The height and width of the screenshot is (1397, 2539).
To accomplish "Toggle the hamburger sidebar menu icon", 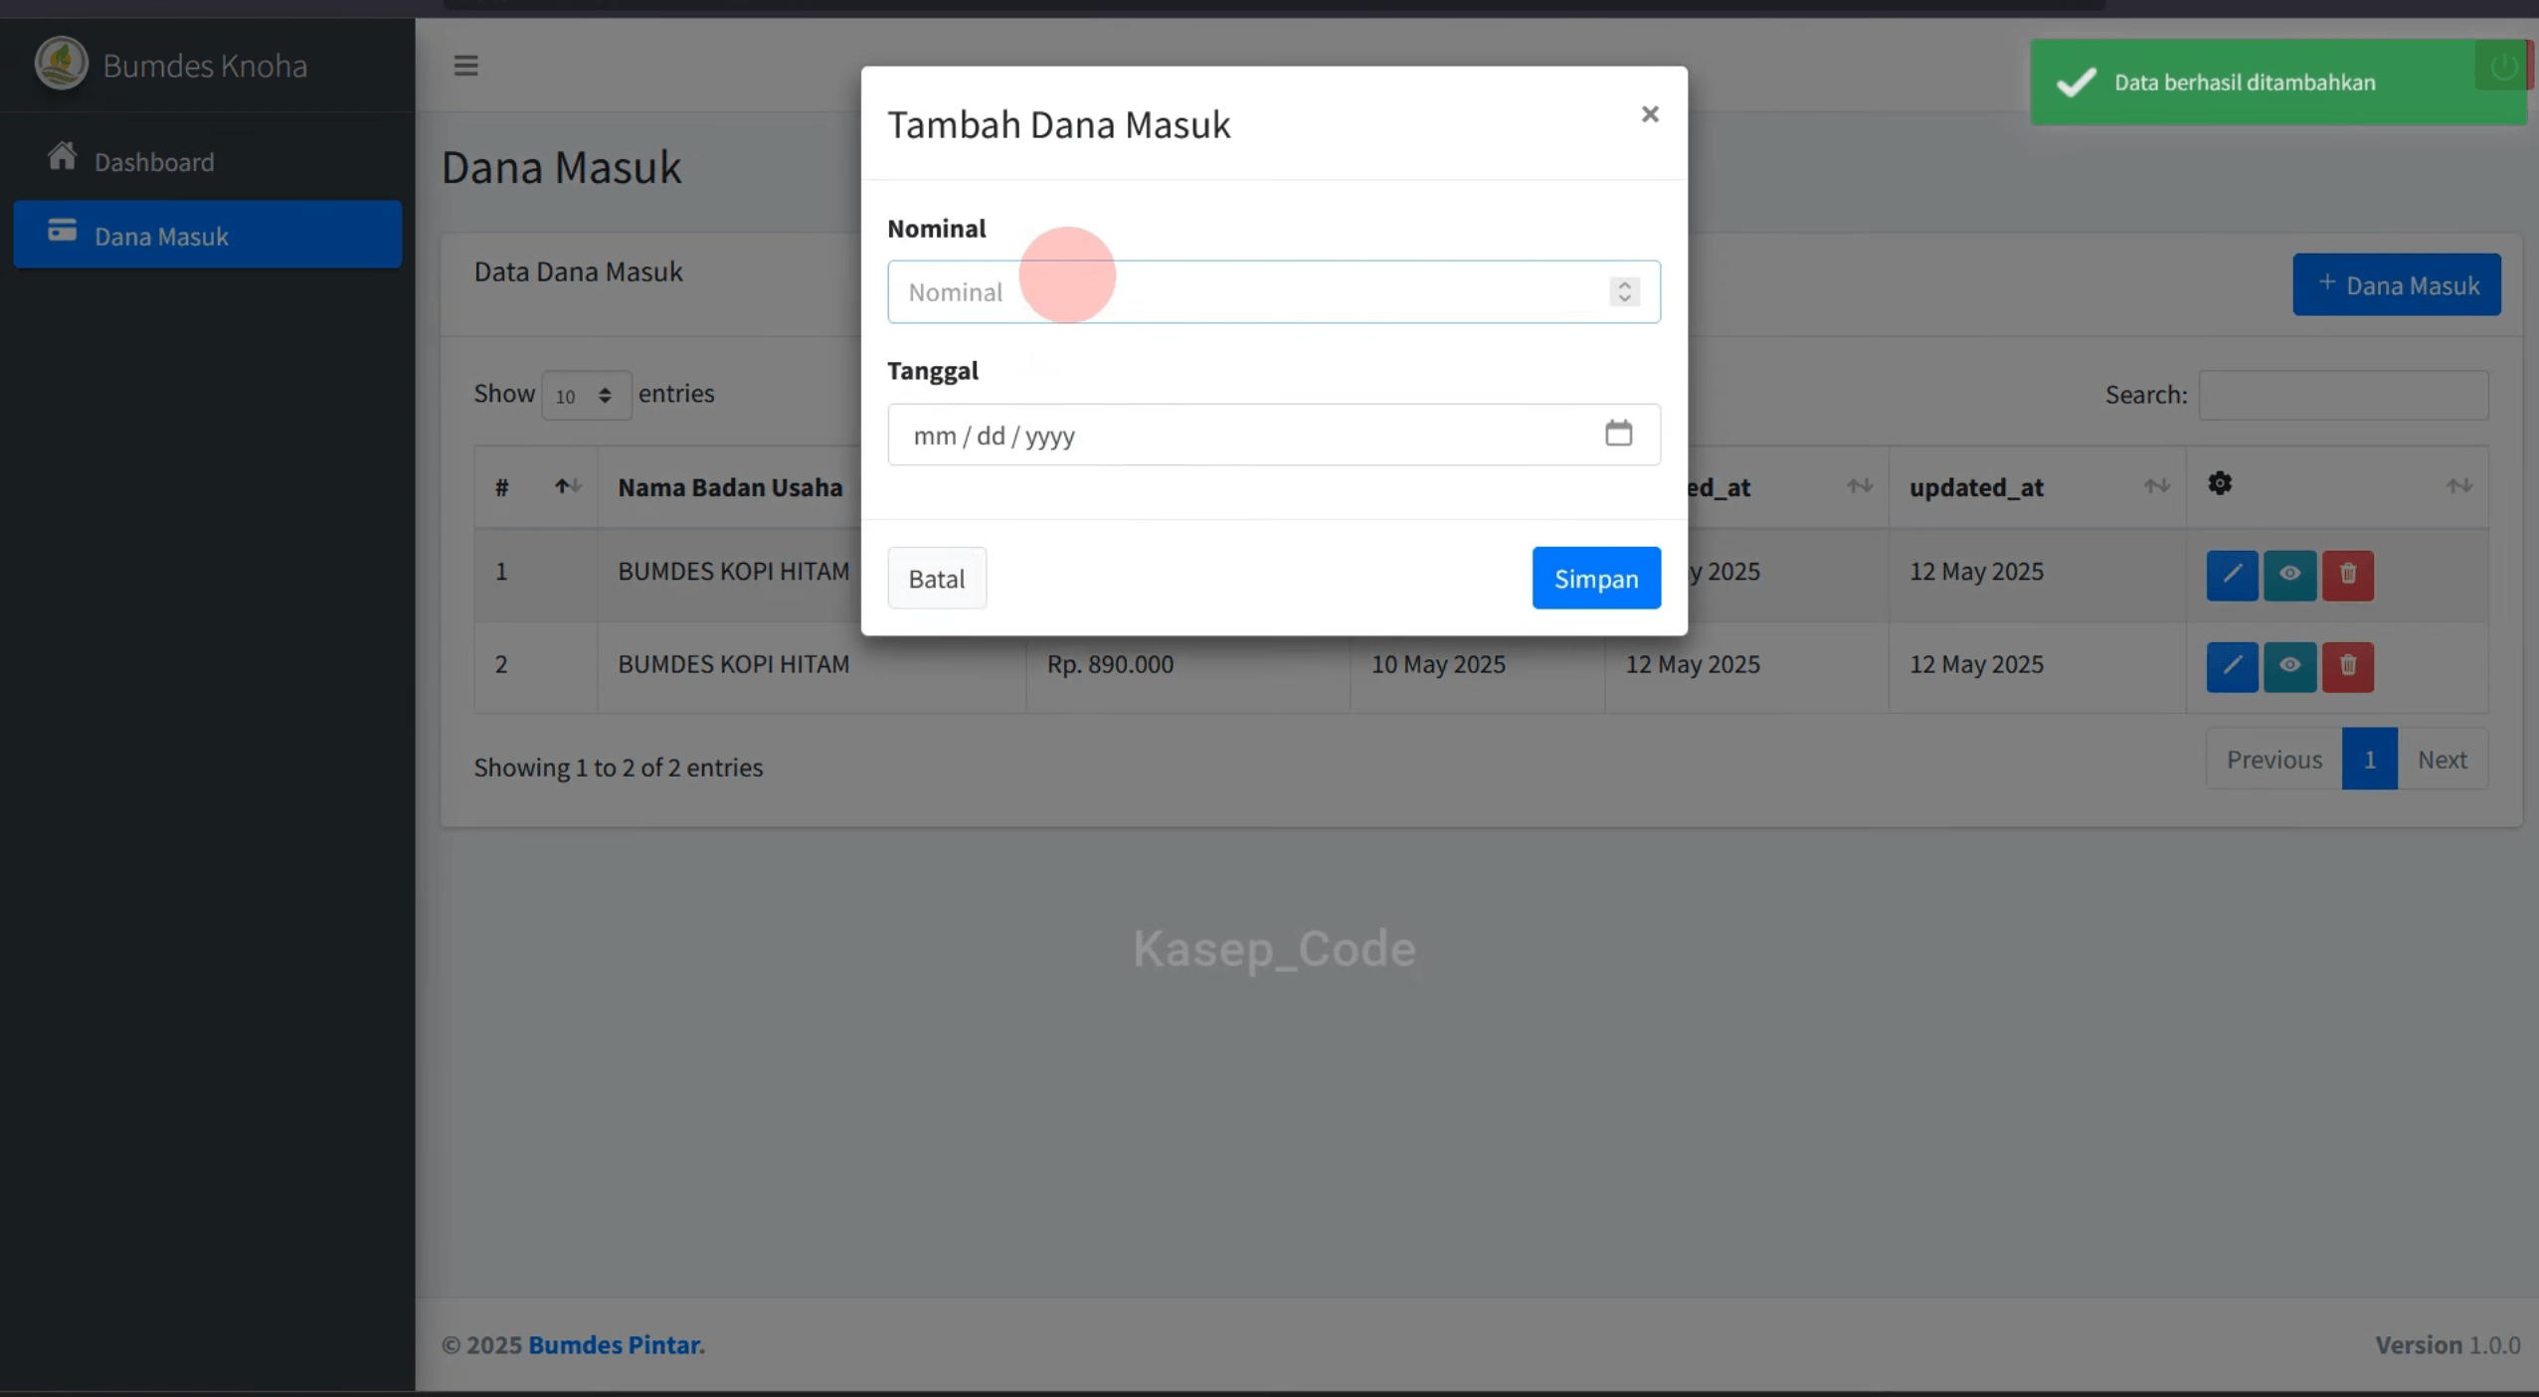I will pos(465,66).
